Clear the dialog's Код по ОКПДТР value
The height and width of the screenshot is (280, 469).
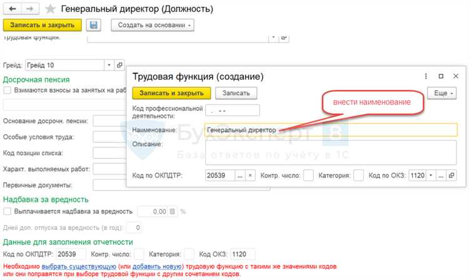251,176
